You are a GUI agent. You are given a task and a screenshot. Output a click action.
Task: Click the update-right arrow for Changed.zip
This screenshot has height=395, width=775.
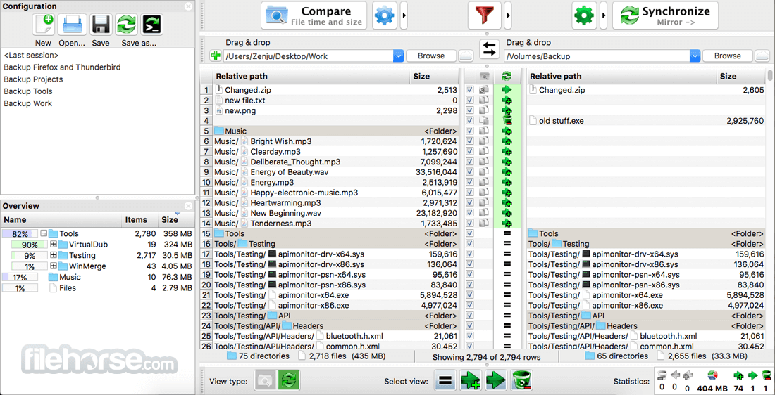pyautogui.click(x=507, y=90)
